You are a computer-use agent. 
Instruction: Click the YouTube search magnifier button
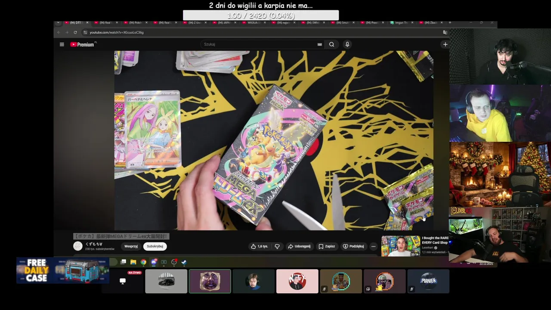[331, 44]
